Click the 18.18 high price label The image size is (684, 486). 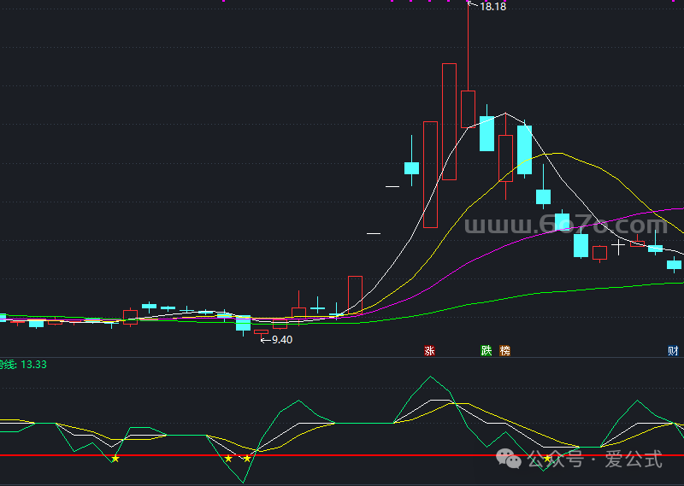click(493, 7)
